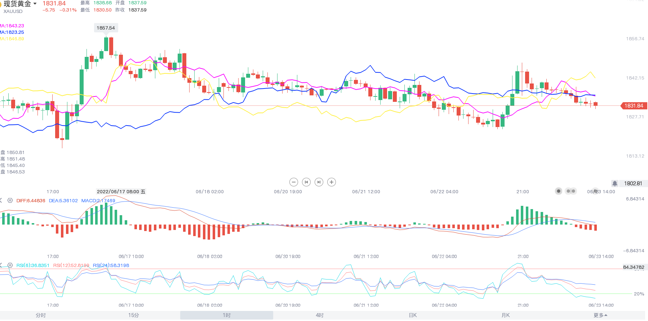Viewport: 648px width, 321px height.
Task: Click the 1845.40 crosshair low value
Action: pyautogui.click(x=15, y=166)
